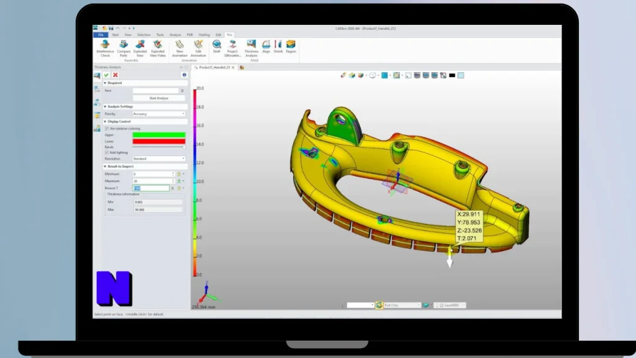Expand the Browse T chevron
The image size is (636, 358).
[x=173, y=188]
